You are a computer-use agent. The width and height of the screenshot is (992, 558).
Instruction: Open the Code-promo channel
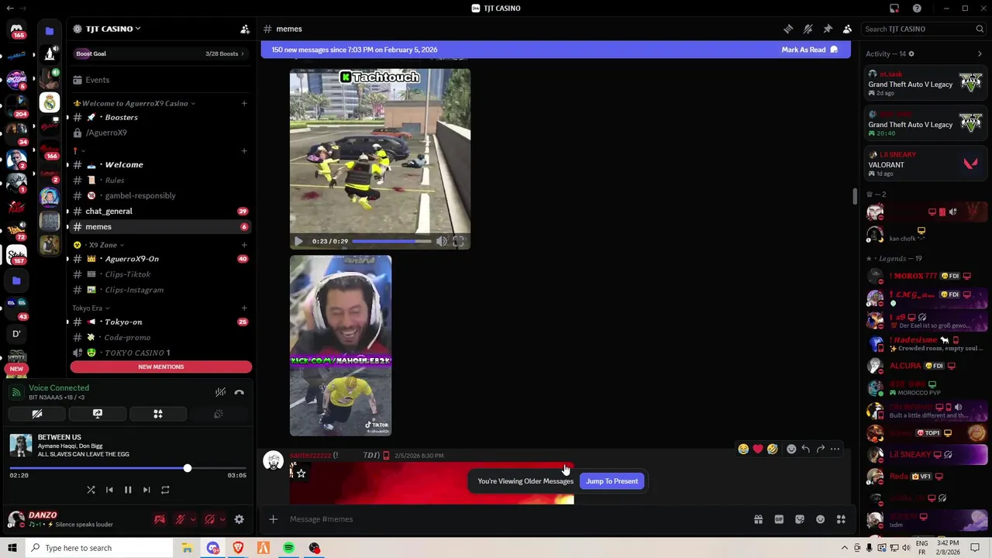coord(160,337)
